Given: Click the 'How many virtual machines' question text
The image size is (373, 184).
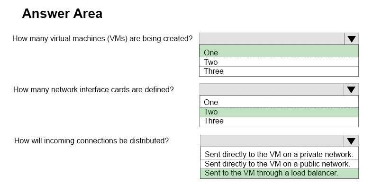Looking at the screenshot, I should 102,38.
